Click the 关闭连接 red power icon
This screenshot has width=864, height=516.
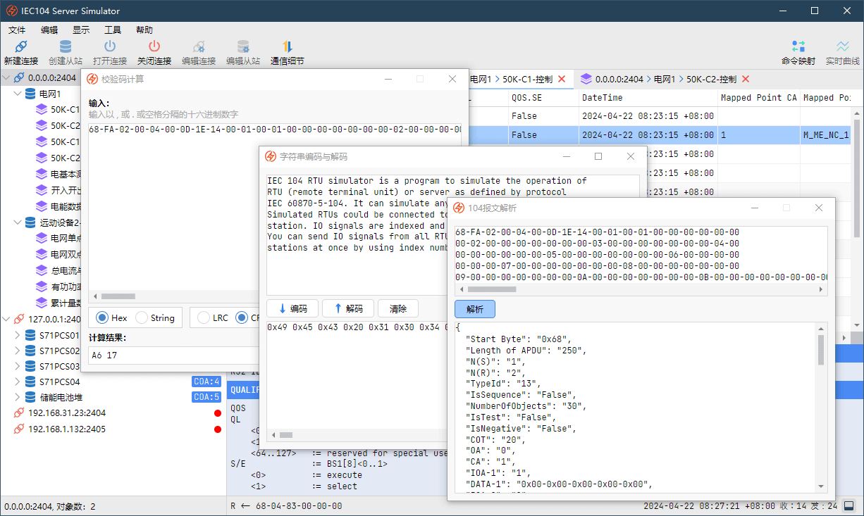click(x=154, y=47)
